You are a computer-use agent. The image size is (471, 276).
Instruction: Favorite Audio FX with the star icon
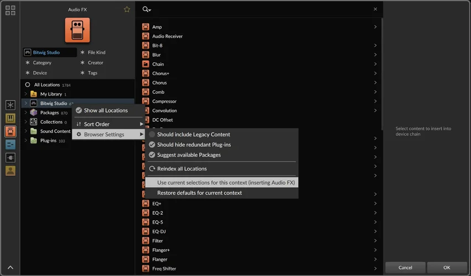(x=127, y=9)
